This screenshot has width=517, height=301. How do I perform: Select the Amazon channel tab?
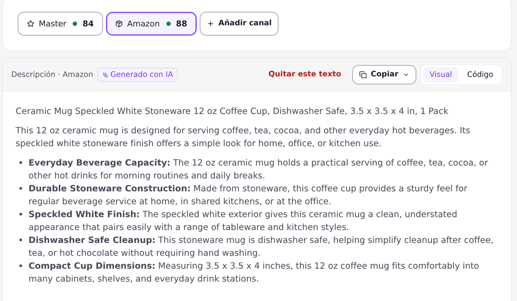point(151,24)
